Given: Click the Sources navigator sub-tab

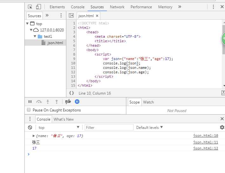Looking at the screenshot, I should [35, 16].
